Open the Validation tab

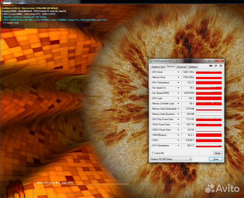[193, 67]
